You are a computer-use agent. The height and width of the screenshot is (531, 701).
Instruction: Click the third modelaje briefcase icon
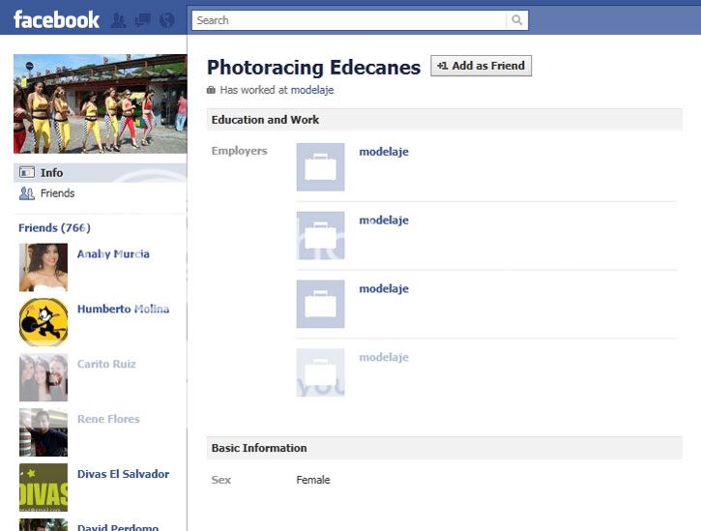point(321,304)
